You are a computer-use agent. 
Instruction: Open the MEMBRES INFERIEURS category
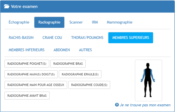(27, 50)
